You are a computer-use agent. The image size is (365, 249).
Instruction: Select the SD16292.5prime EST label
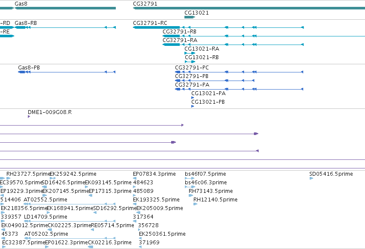pos(115,208)
